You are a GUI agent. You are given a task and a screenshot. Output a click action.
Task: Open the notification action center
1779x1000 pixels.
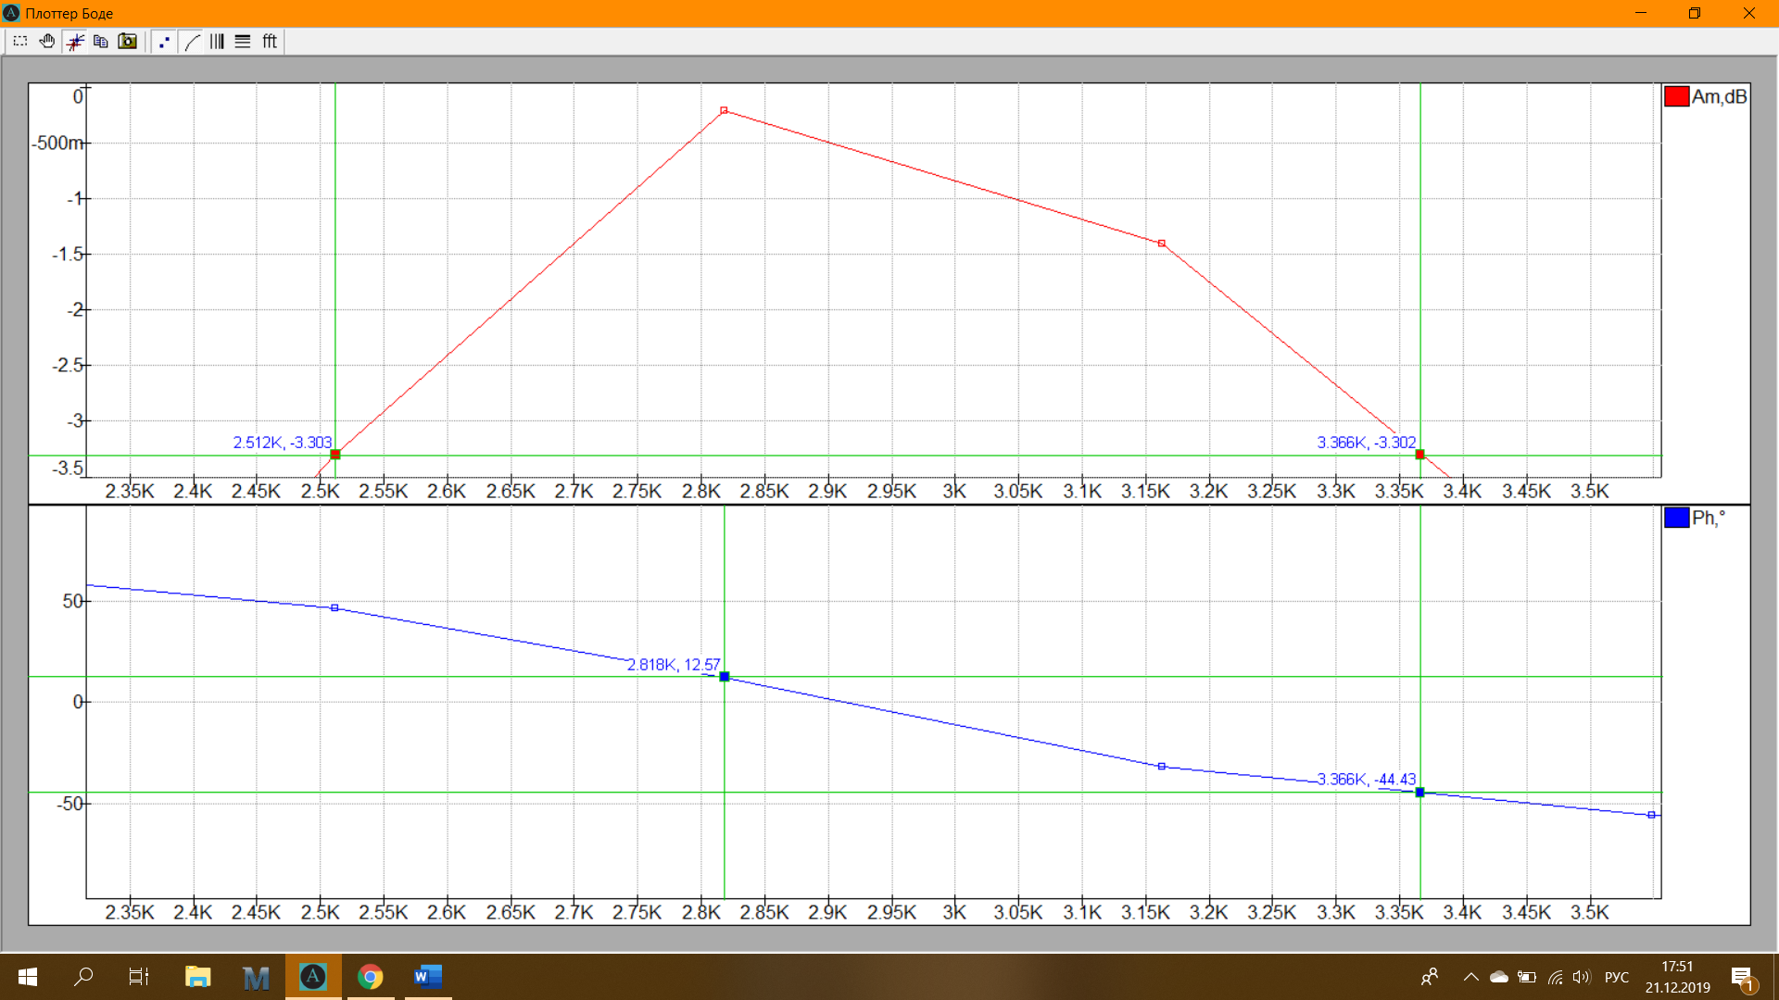pyautogui.click(x=1743, y=977)
